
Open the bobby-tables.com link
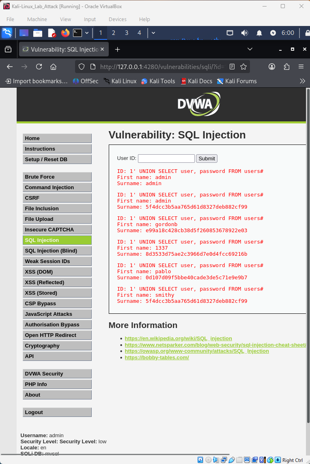[x=157, y=358]
